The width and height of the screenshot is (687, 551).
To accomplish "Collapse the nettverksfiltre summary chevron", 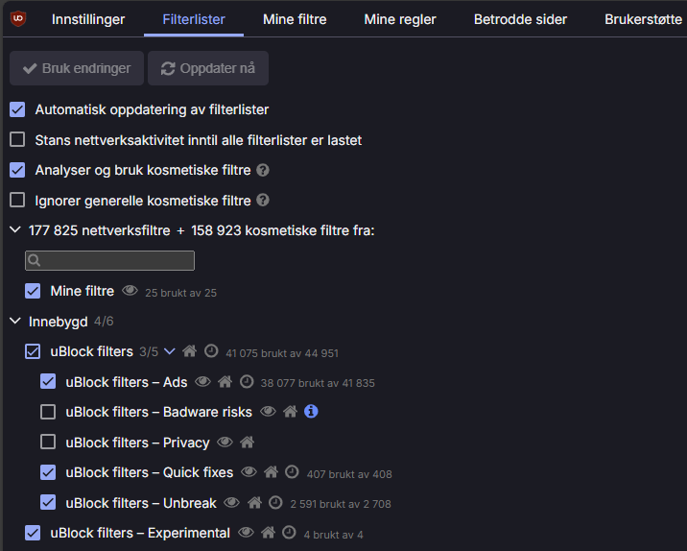I will click(15, 229).
